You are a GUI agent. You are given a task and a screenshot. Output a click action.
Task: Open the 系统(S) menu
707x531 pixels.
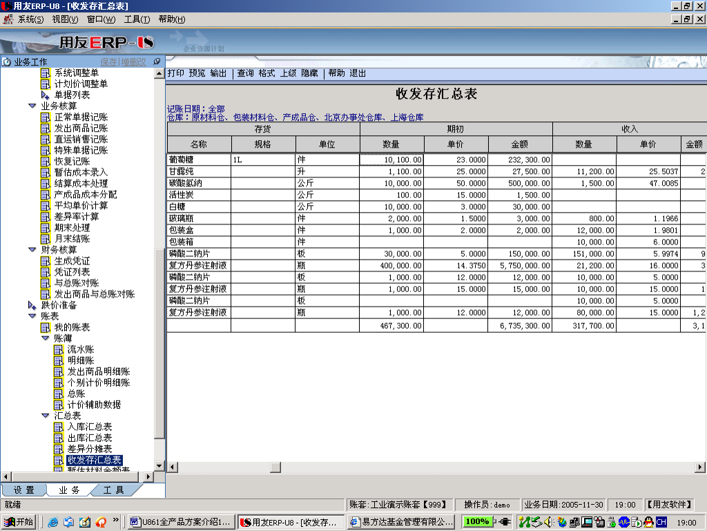[30, 19]
